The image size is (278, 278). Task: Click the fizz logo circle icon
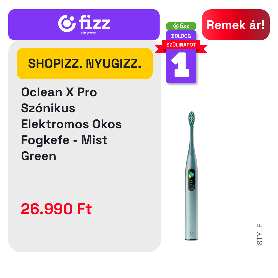[x=67, y=23]
